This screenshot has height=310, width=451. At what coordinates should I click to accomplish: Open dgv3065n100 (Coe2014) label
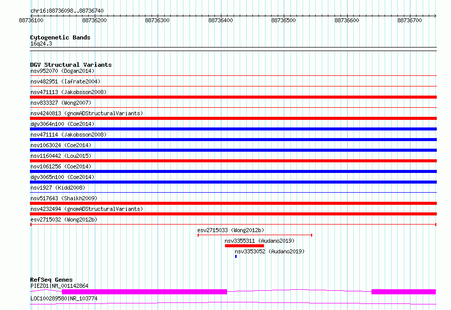pyautogui.click(x=62, y=177)
